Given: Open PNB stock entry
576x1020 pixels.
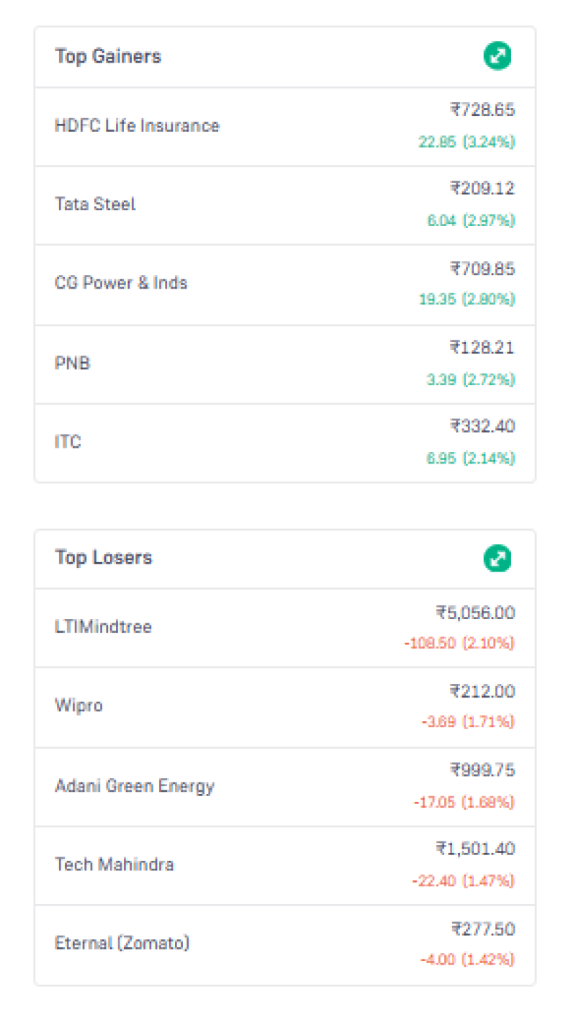Looking at the screenshot, I should [x=72, y=364].
